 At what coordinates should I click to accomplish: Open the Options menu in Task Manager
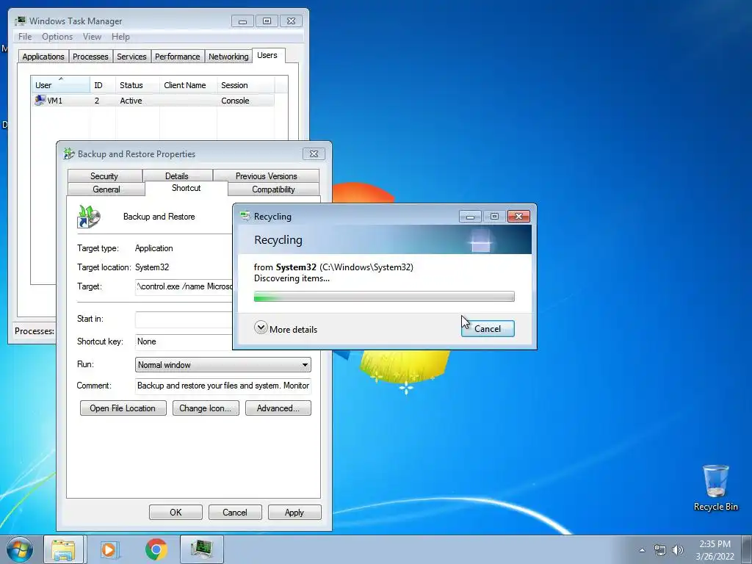click(57, 37)
